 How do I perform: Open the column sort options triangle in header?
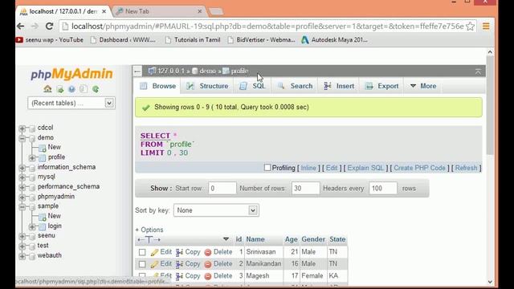(226, 239)
